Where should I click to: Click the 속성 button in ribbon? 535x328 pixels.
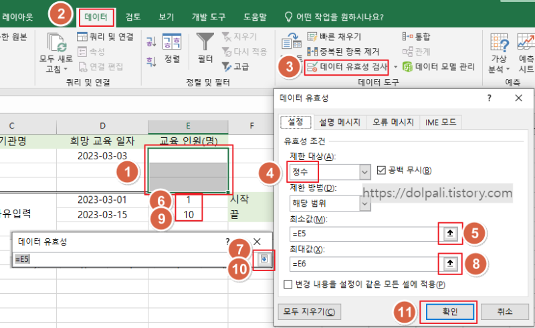point(91,52)
